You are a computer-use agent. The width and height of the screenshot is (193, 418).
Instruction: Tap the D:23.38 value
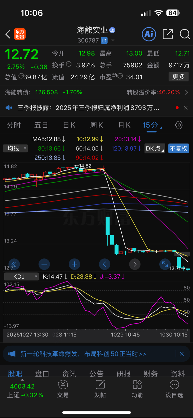(83, 277)
